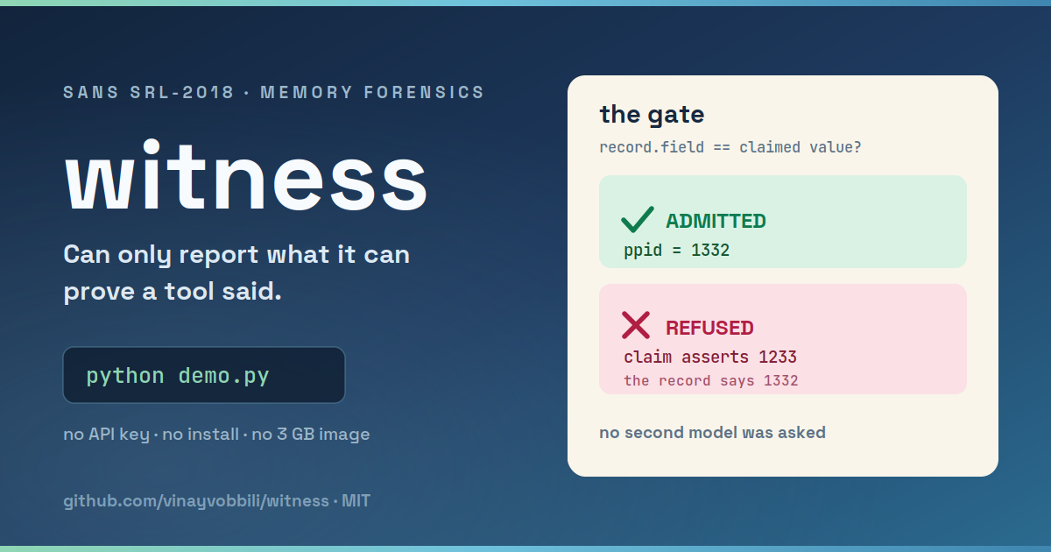Screen dimensions: 1051x552
Task: Click the ppid = 1332 line
Action: 677,251
